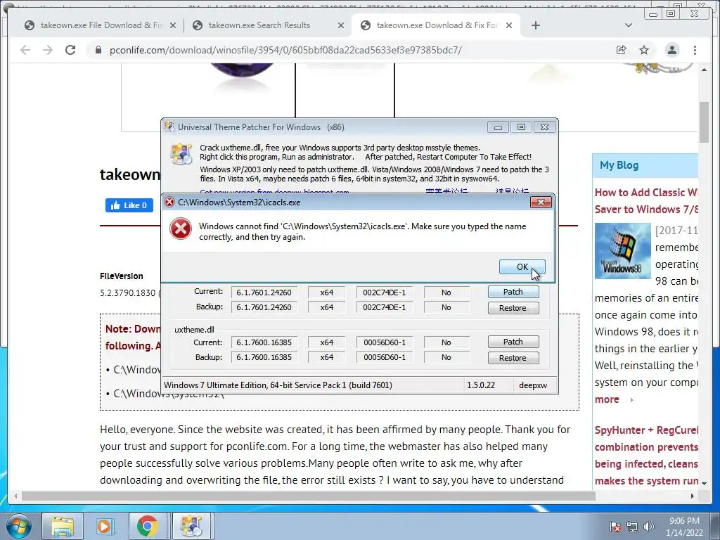720x540 pixels.
Task: Click the Facebook Like 0 button
Action: click(x=129, y=205)
